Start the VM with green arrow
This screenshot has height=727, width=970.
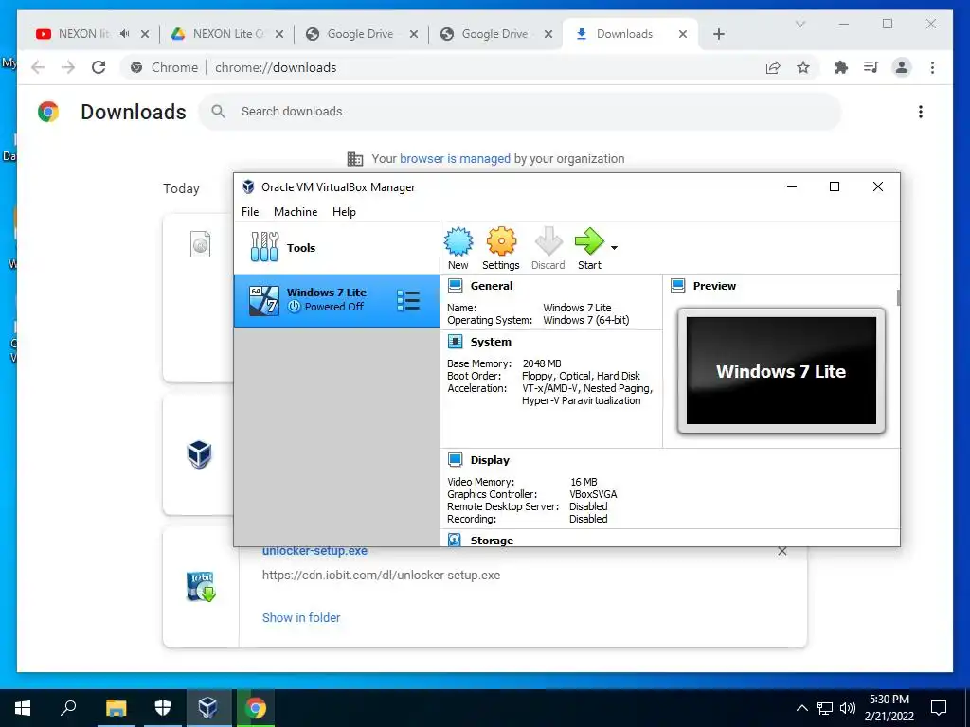589,241
